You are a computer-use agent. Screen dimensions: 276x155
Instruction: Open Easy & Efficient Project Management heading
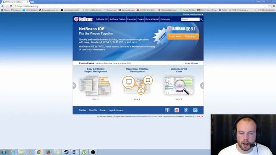[96, 70]
